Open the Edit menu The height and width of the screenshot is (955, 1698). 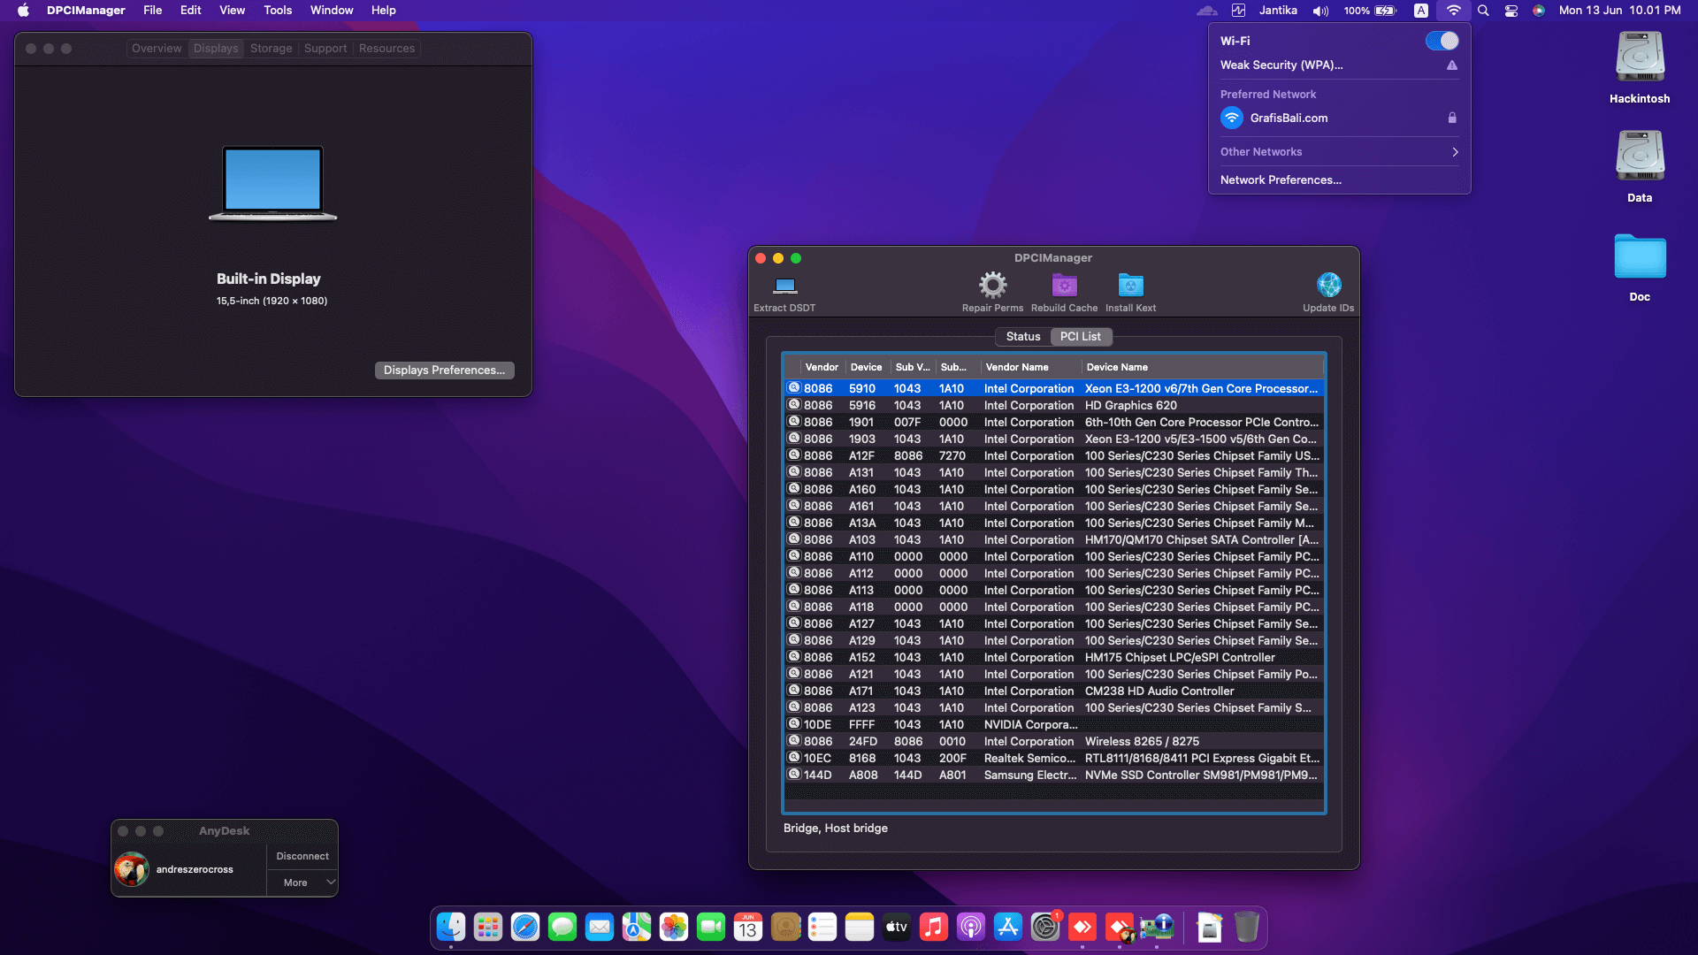[x=190, y=11]
